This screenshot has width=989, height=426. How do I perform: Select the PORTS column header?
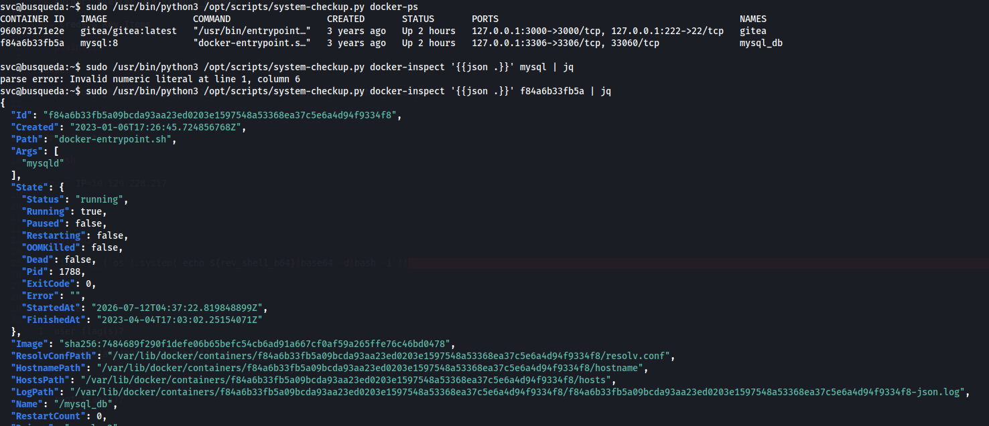(485, 19)
